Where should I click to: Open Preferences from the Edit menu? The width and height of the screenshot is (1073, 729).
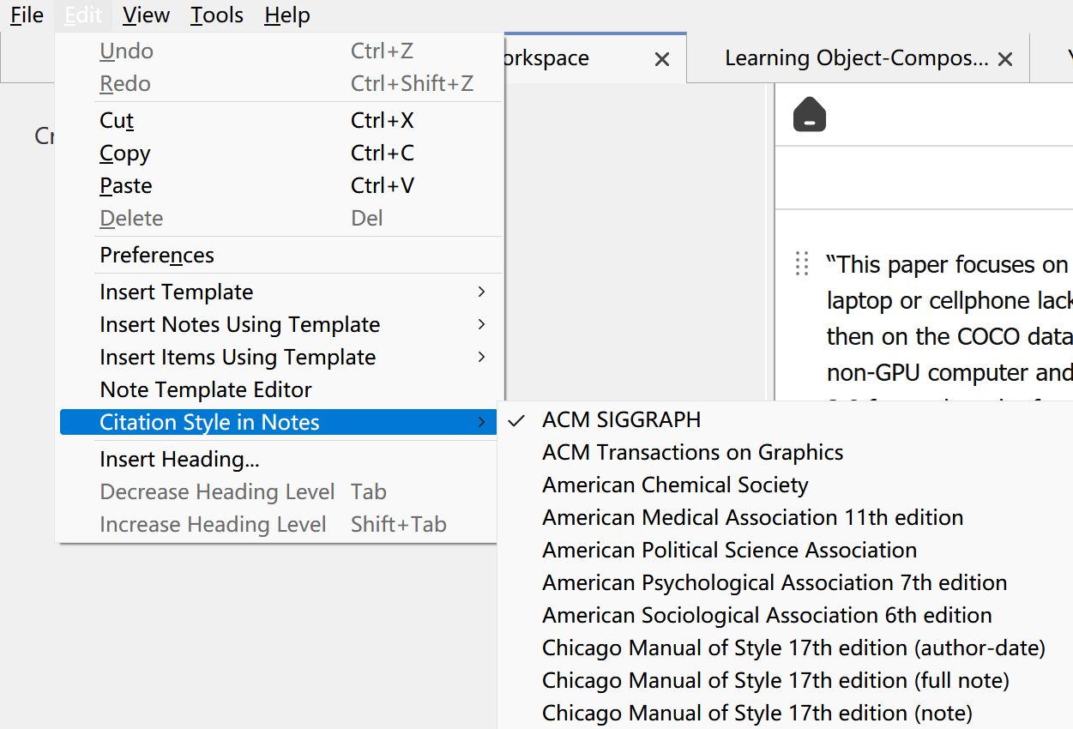point(280,256)
